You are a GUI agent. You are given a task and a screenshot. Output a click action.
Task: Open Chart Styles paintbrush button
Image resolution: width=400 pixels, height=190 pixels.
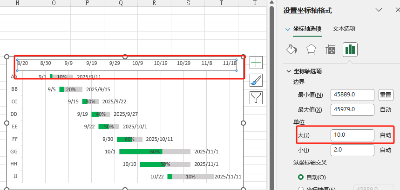pos(256,80)
